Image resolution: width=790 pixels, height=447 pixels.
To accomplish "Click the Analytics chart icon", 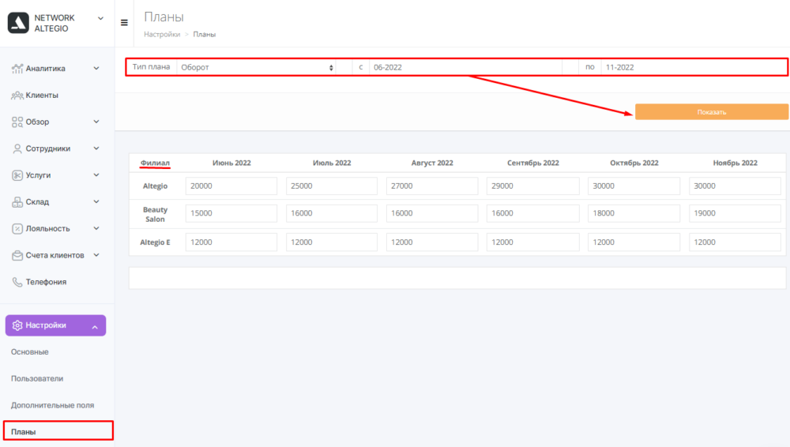I will 17,69.
